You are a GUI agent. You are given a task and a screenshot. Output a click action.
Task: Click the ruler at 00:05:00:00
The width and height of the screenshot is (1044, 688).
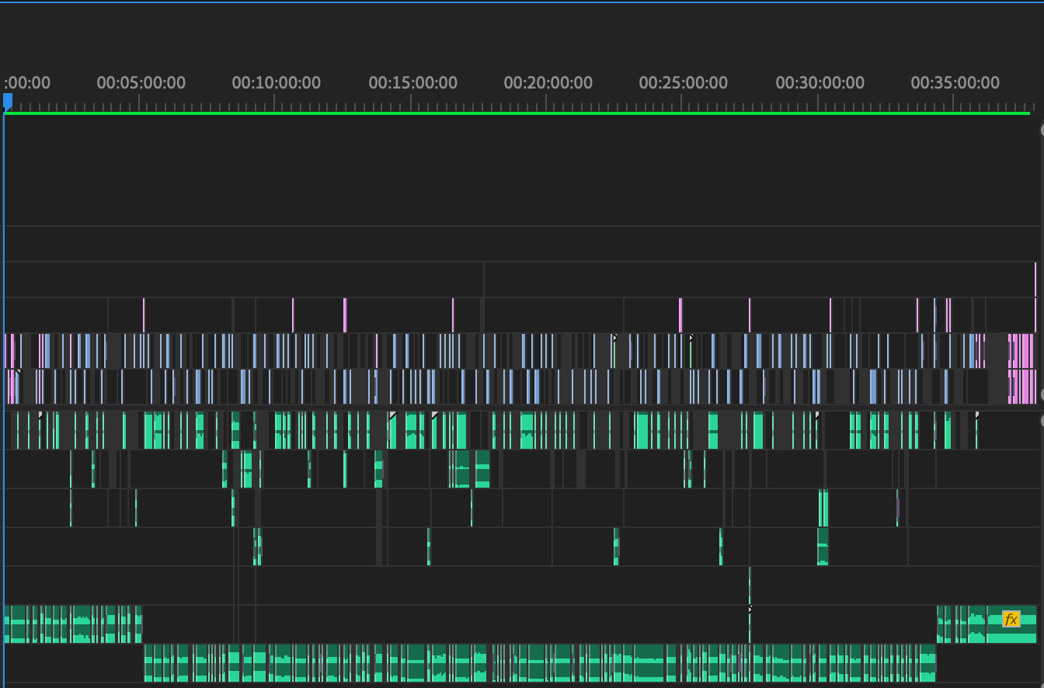pyautogui.click(x=140, y=103)
